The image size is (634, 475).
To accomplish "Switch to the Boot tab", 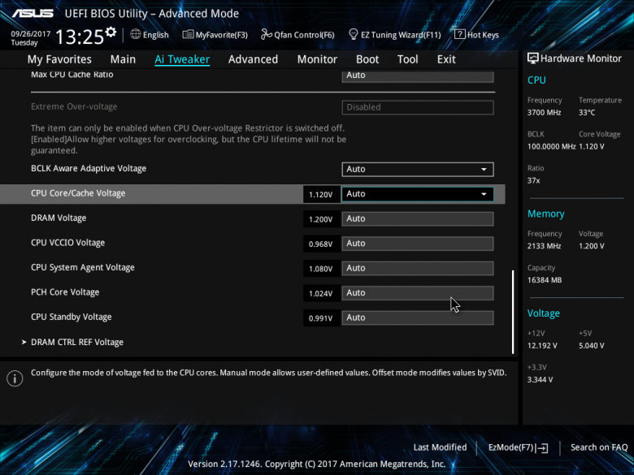I will coord(367,59).
